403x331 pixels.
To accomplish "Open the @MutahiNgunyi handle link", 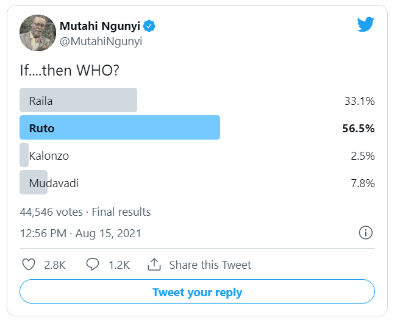I will pyautogui.click(x=101, y=41).
